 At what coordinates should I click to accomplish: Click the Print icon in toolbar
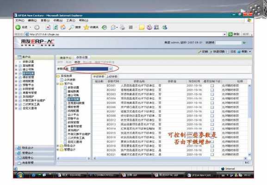[x=122, y=27]
